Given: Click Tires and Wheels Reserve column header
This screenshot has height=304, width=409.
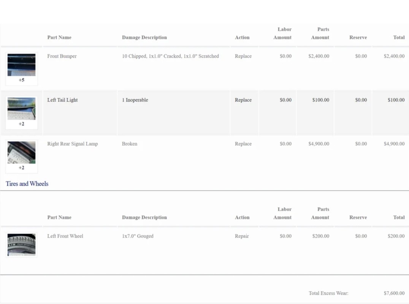Looking at the screenshot, I should point(358,217).
